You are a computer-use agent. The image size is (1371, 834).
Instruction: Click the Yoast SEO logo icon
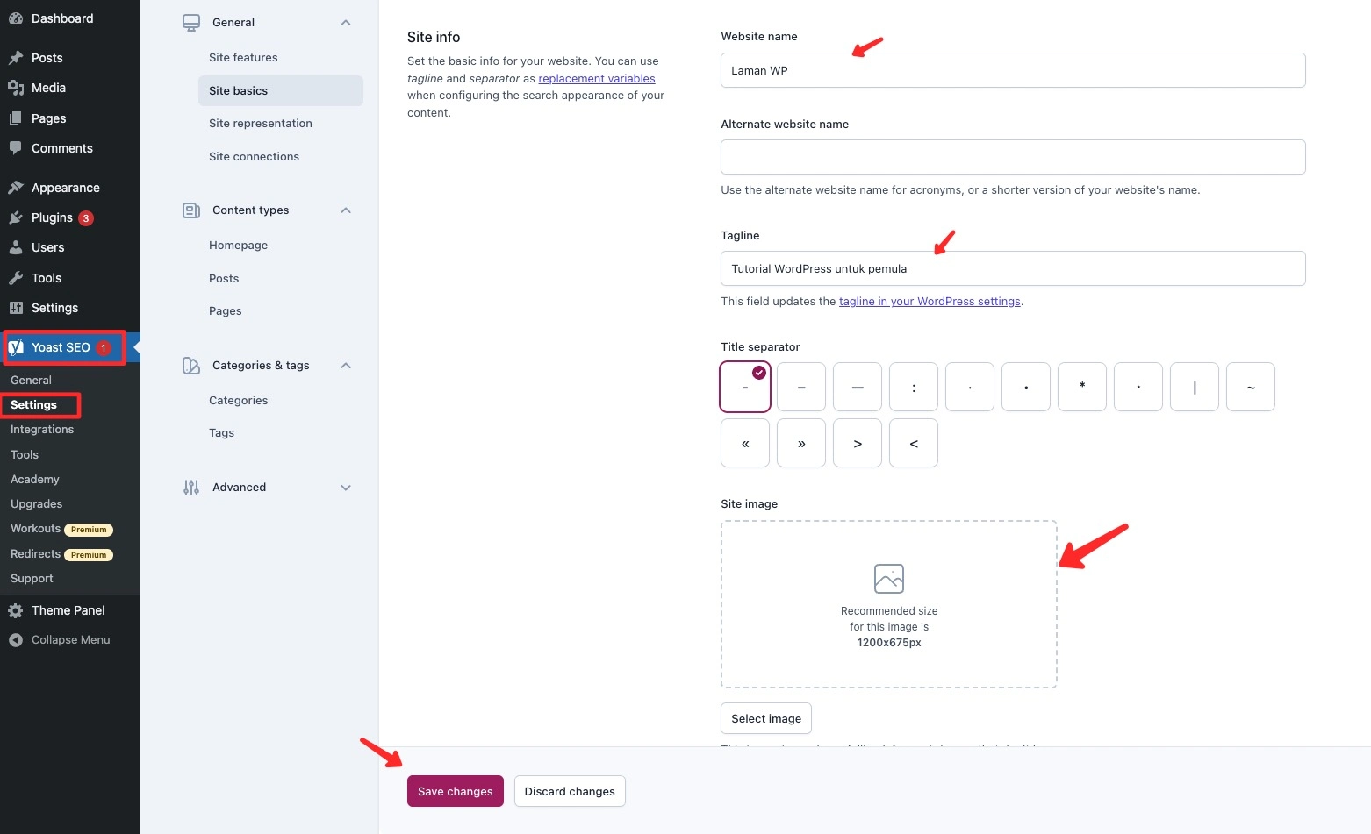16,347
